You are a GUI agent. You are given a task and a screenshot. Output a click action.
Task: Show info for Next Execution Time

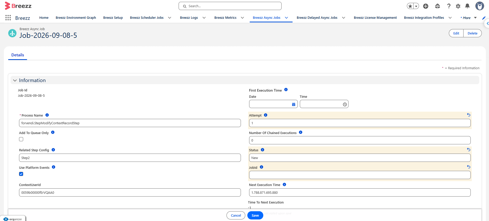(x=284, y=184)
